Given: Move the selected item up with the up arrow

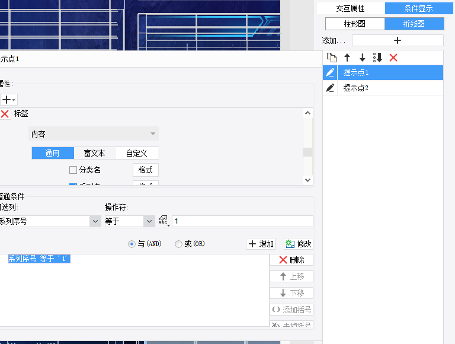Looking at the screenshot, I should (347, 58).
